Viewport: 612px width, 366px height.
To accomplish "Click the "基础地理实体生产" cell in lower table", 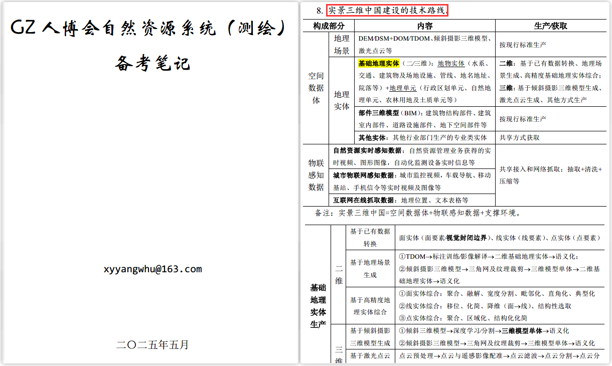I will 318,306.
